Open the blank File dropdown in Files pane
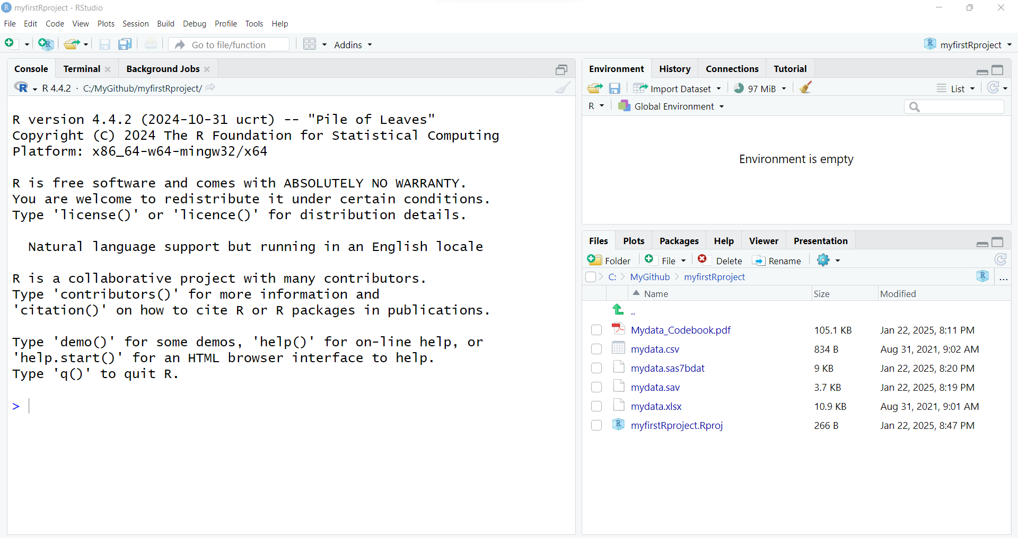1018x538 pixels. (665, 260)
